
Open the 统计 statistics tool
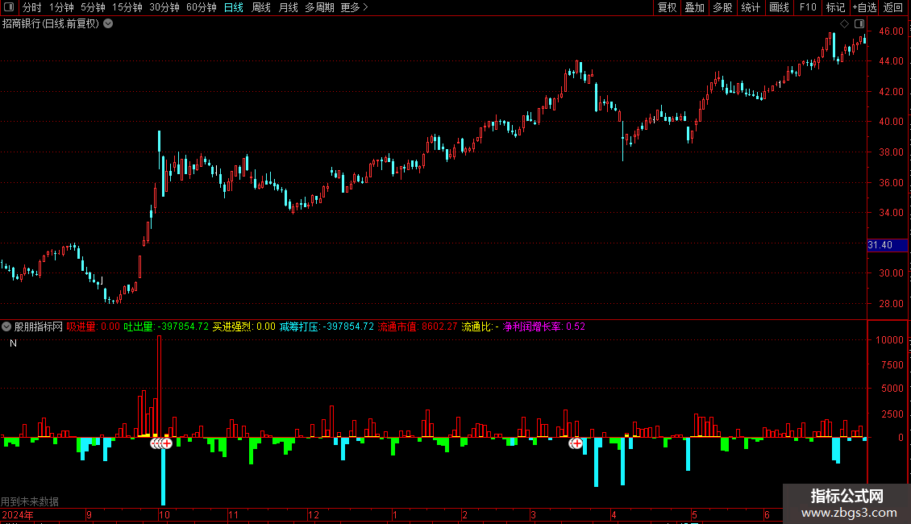click(x=751, y=7)
